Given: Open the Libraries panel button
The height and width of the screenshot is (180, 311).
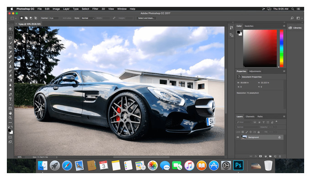Looking at the screenshot, I should (x=295, y=28).
